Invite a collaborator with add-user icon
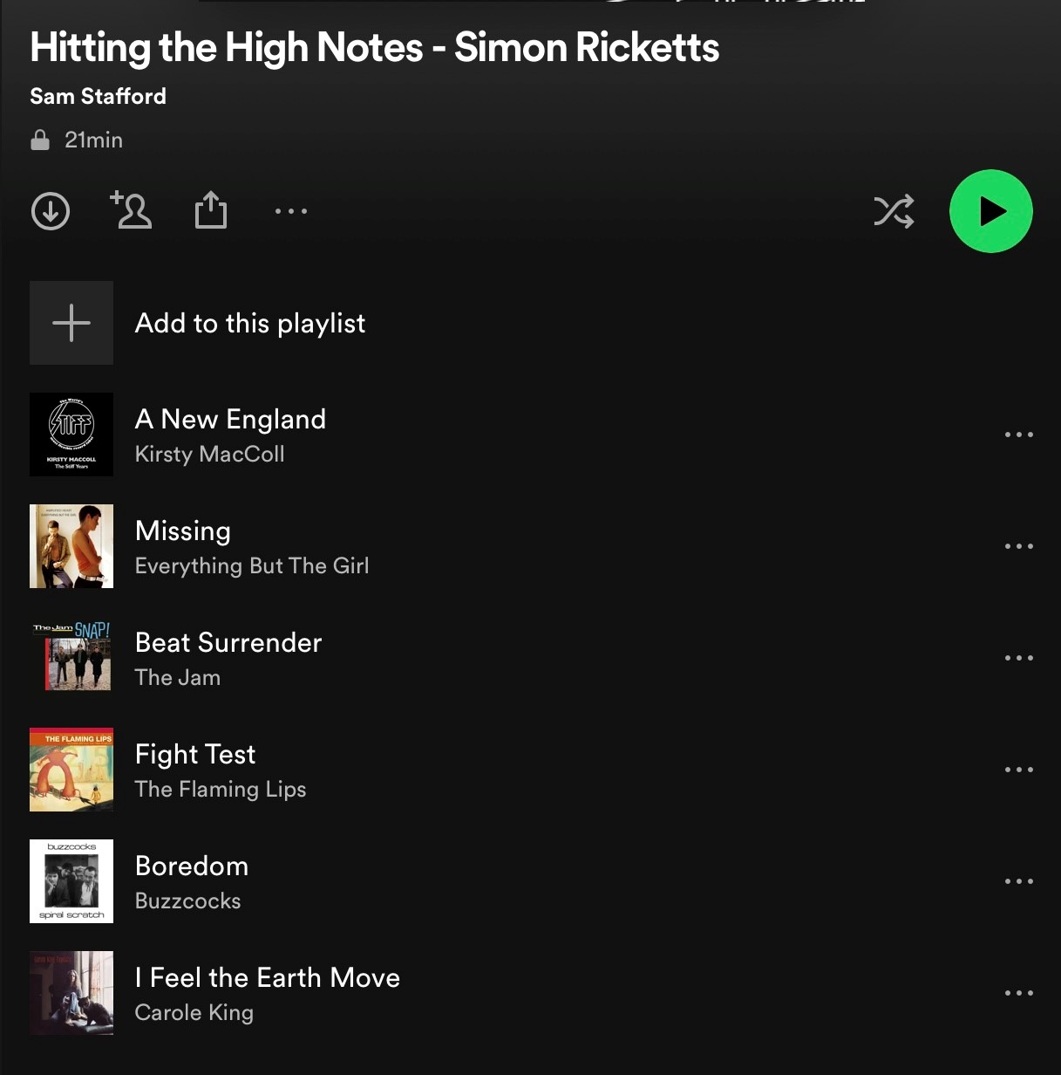The height and width of the screenshot is (1075, 1061). [131, 210]
